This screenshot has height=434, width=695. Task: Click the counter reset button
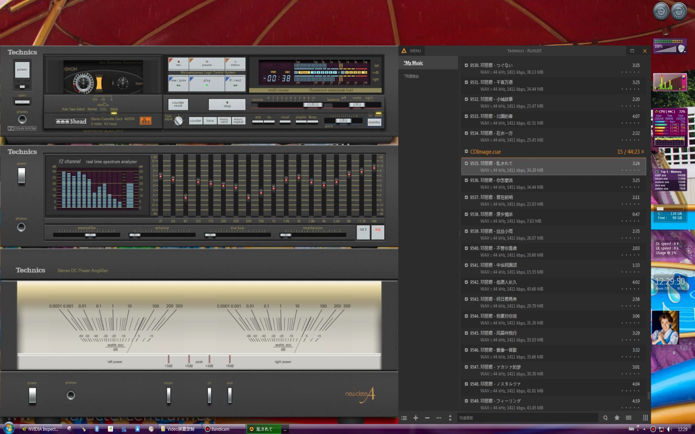pyautogui.click(x=178, y=105)
